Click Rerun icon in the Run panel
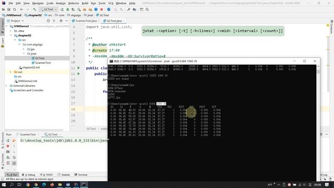 [8, 140]
